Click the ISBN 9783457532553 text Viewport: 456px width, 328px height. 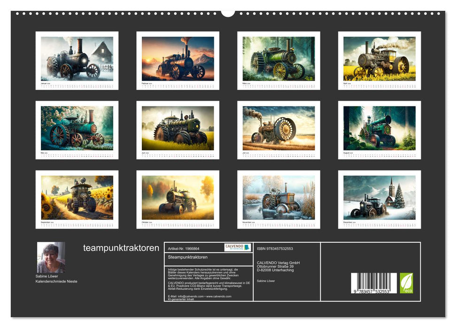[x=275, y=248]
